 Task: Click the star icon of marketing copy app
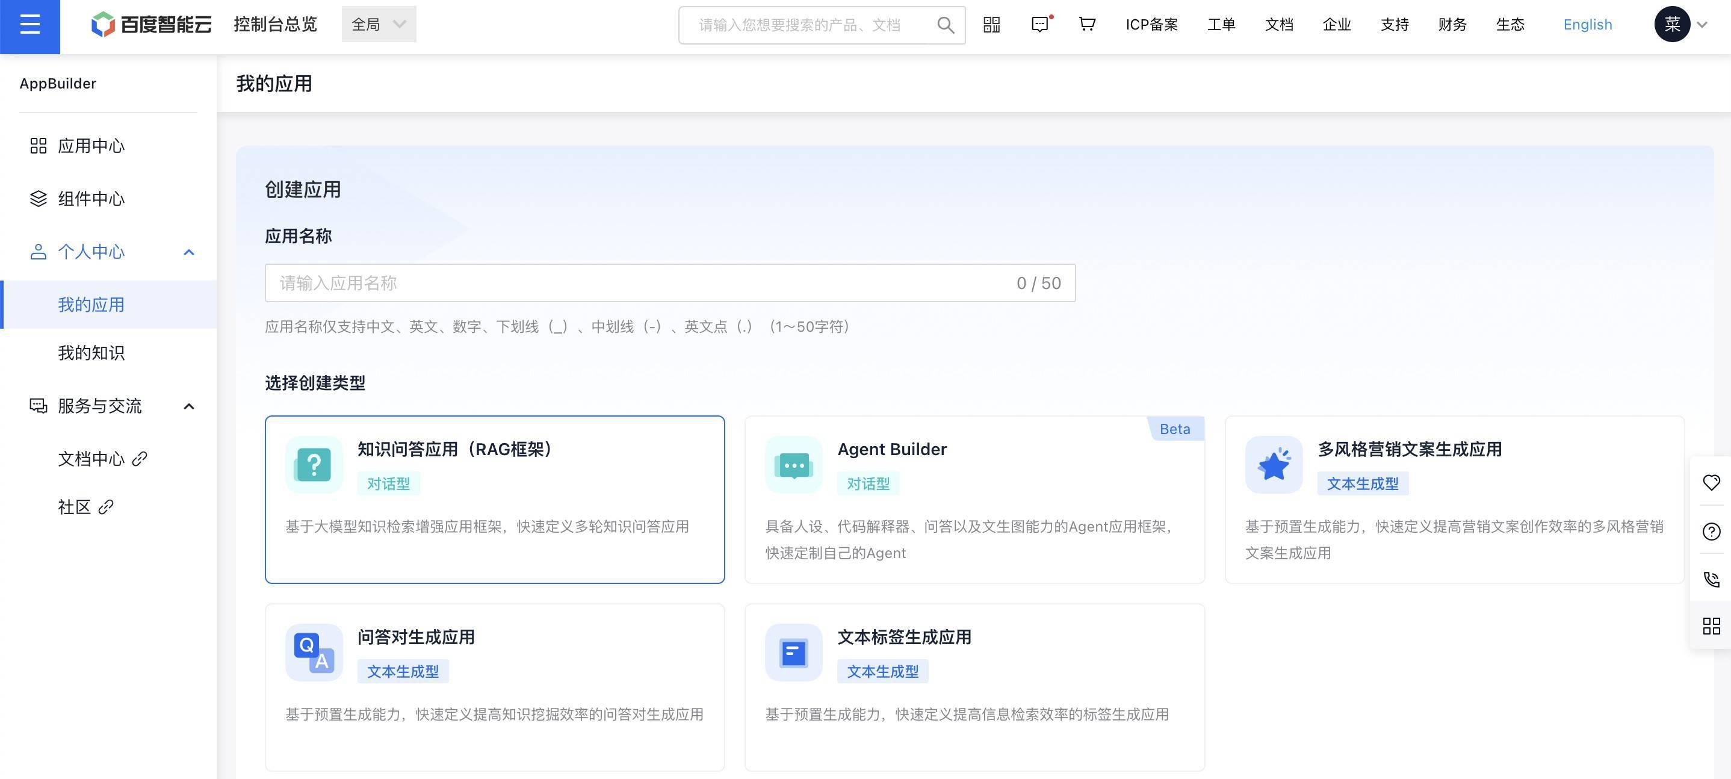pos(1274,464)
